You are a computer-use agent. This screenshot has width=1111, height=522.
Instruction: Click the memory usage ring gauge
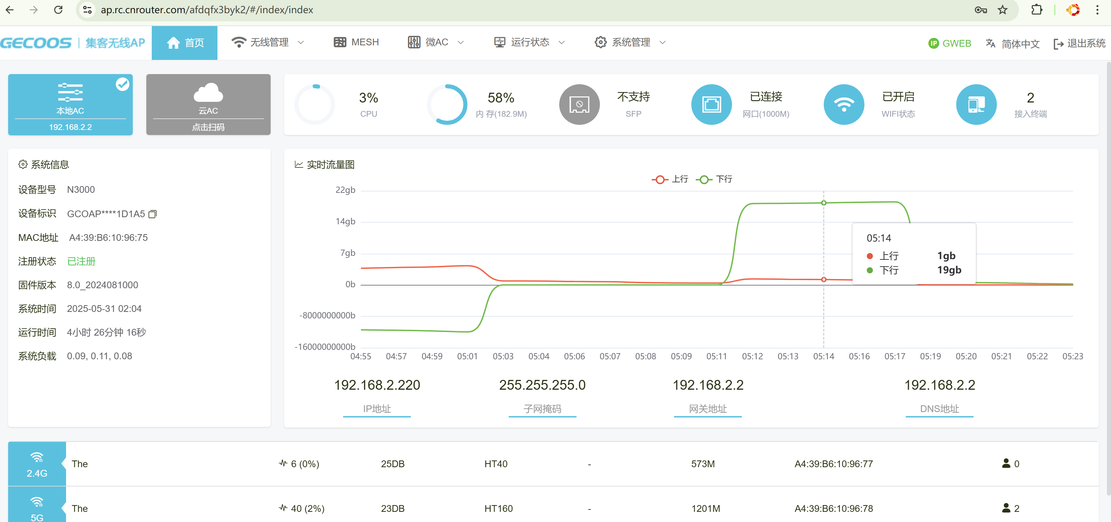447,105
